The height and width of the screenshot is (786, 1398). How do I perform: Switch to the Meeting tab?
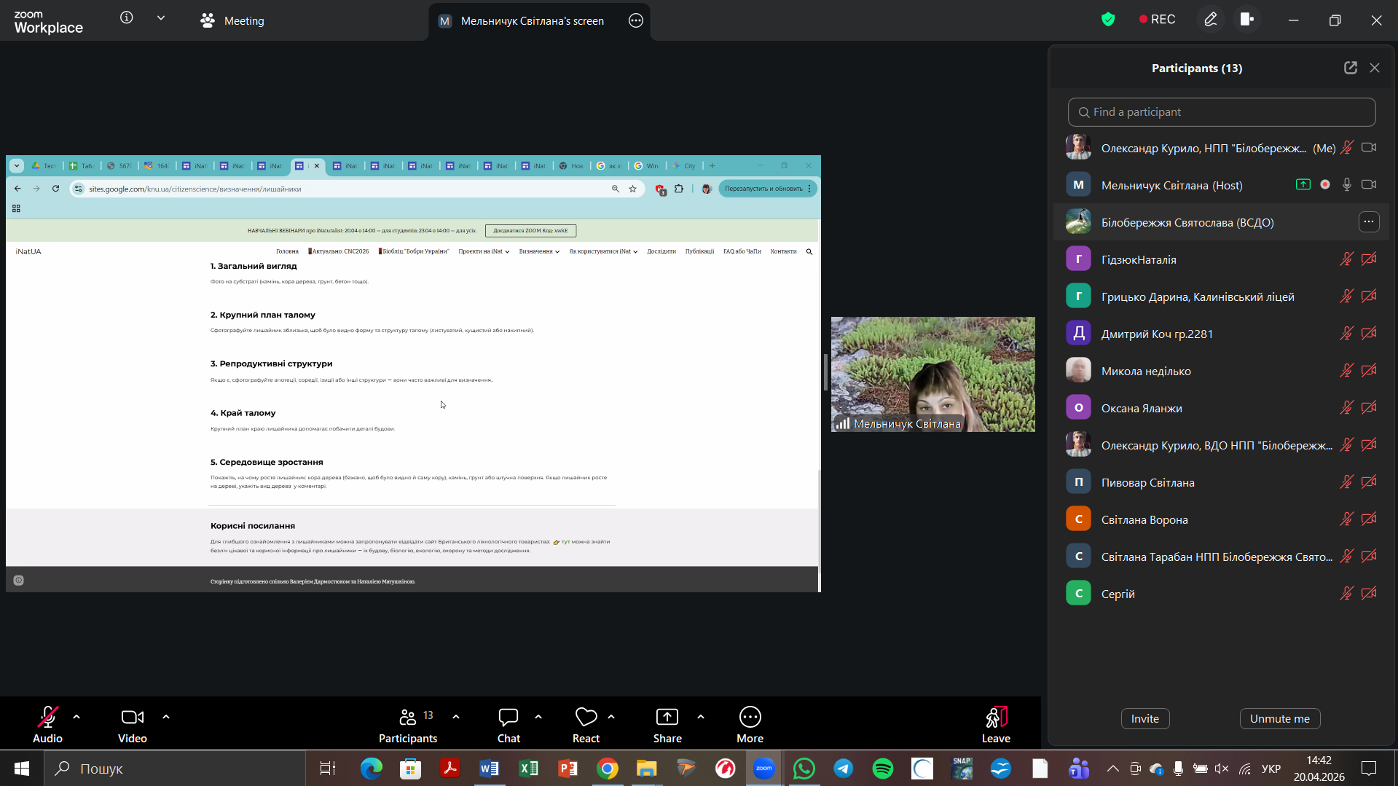pyautogui.click(x=232, y=21)
